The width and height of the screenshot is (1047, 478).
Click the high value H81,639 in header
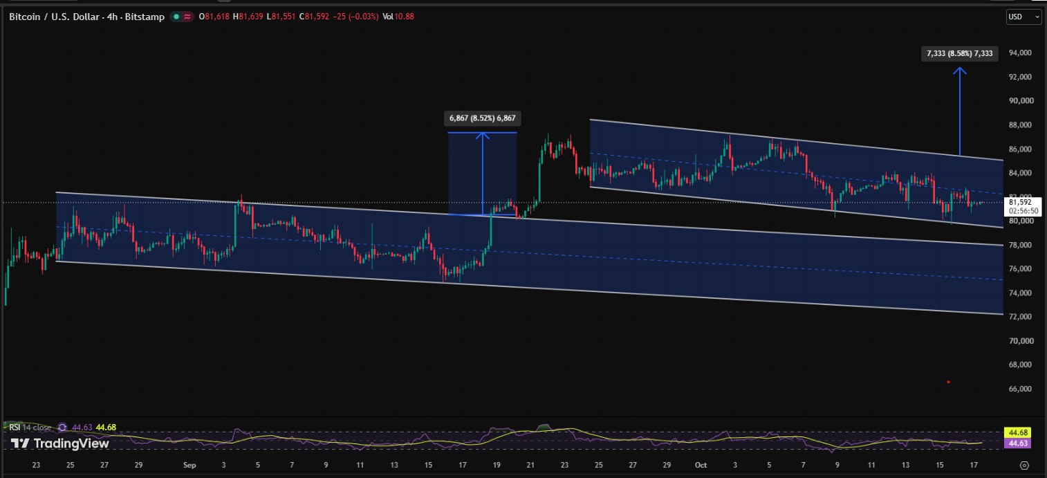248,17
